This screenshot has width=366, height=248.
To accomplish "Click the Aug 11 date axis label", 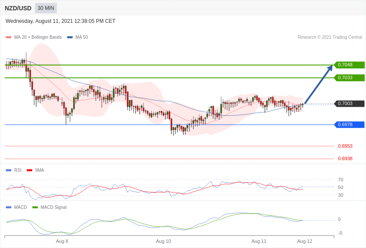I will pos(259,241).
